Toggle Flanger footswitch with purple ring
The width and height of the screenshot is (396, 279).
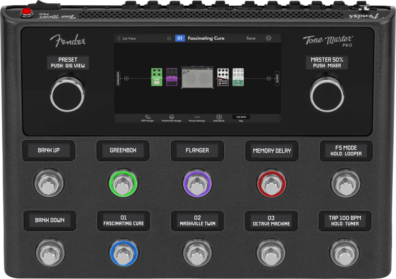(197, 184)
